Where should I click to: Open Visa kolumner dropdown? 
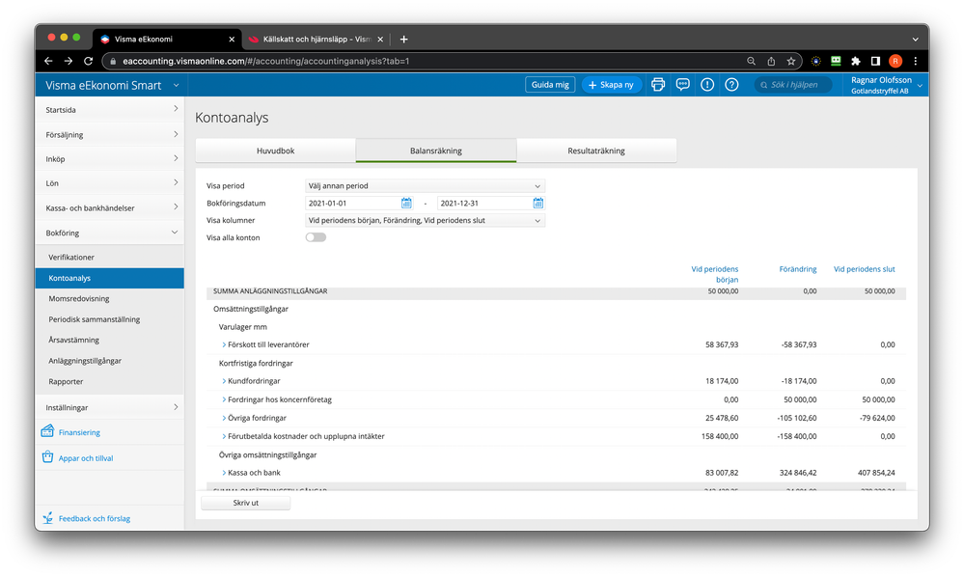pos(425,220)
